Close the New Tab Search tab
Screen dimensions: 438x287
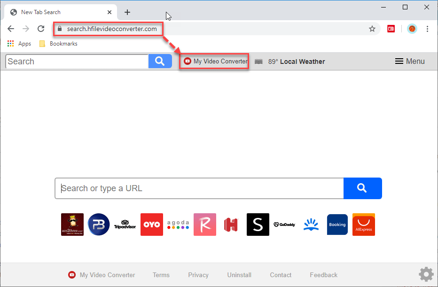[109, 12]
